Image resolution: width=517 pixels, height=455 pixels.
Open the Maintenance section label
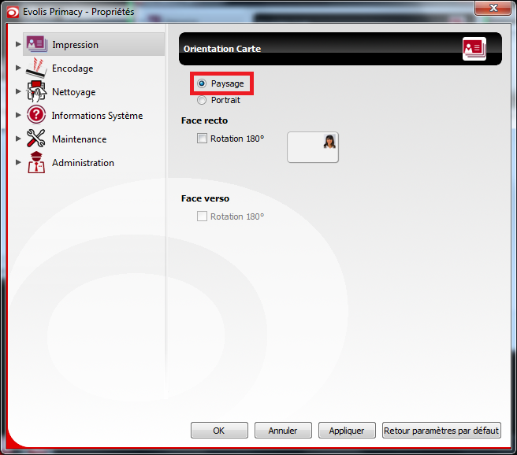coord(79,139)
